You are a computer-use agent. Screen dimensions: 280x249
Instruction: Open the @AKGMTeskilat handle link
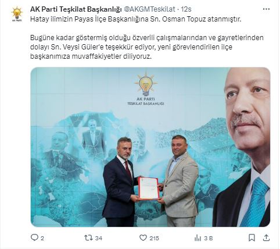pos(149,9)
